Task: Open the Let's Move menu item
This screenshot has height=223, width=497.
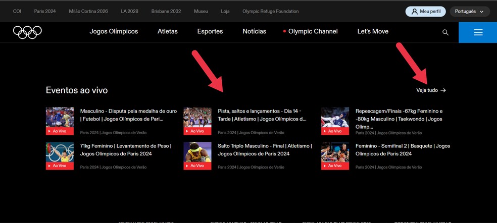Action: 373,31
